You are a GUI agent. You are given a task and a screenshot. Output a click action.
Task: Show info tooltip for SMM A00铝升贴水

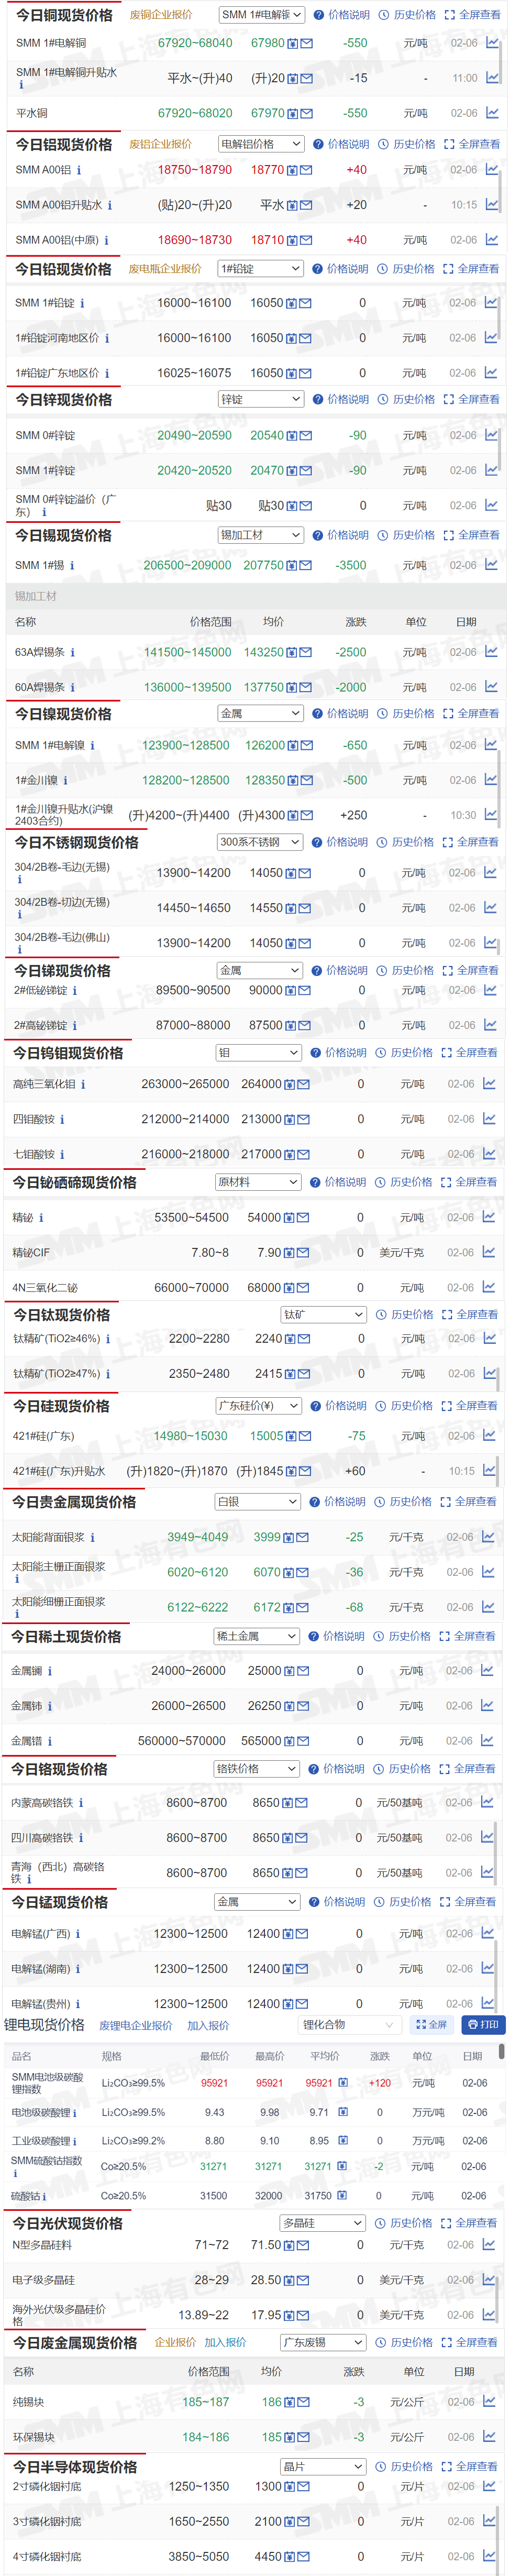[110, 206]
